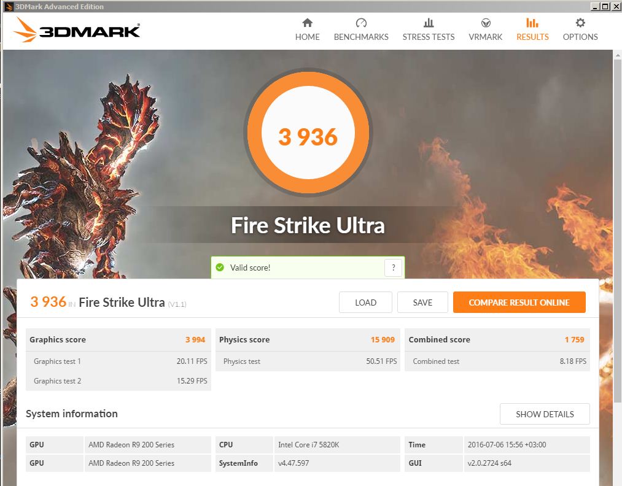
Task: Close the 3DMark window
Action: click(x=616, y=6)
